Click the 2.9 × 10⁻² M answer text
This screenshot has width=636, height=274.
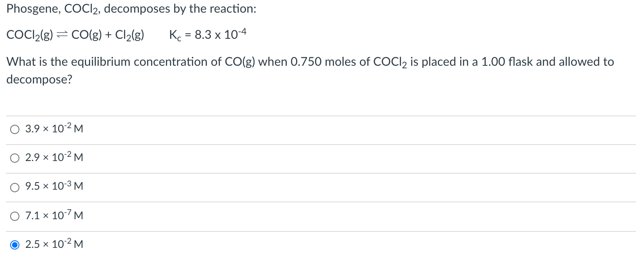pyautogui.click(x=54, y=158)
